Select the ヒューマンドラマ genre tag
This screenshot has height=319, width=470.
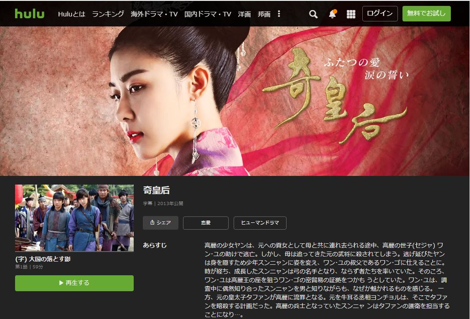[x=260, y=223]
